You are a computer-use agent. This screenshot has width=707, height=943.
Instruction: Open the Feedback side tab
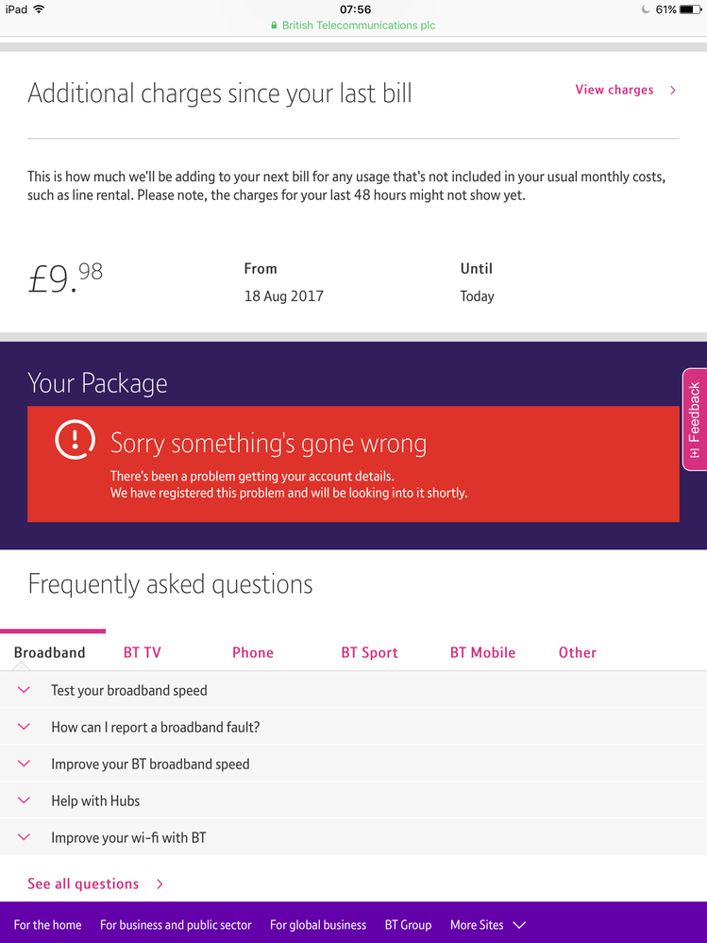pos(695,419)
